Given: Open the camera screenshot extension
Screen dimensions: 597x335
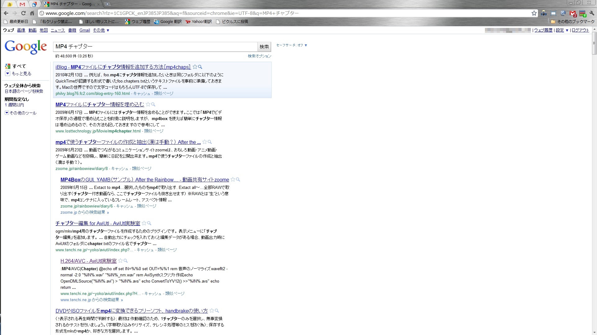Looking at the screenshot, I should tap(544, 13).
